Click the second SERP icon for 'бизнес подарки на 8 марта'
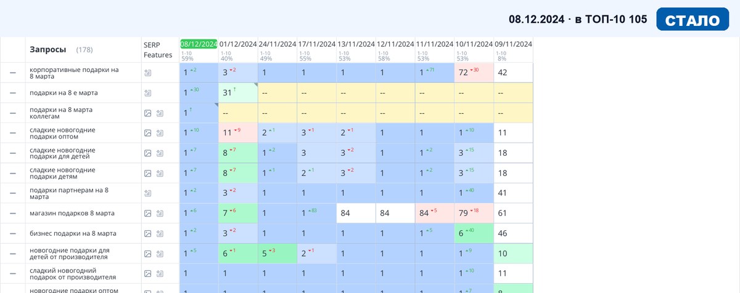 click(x=160, y=234)
